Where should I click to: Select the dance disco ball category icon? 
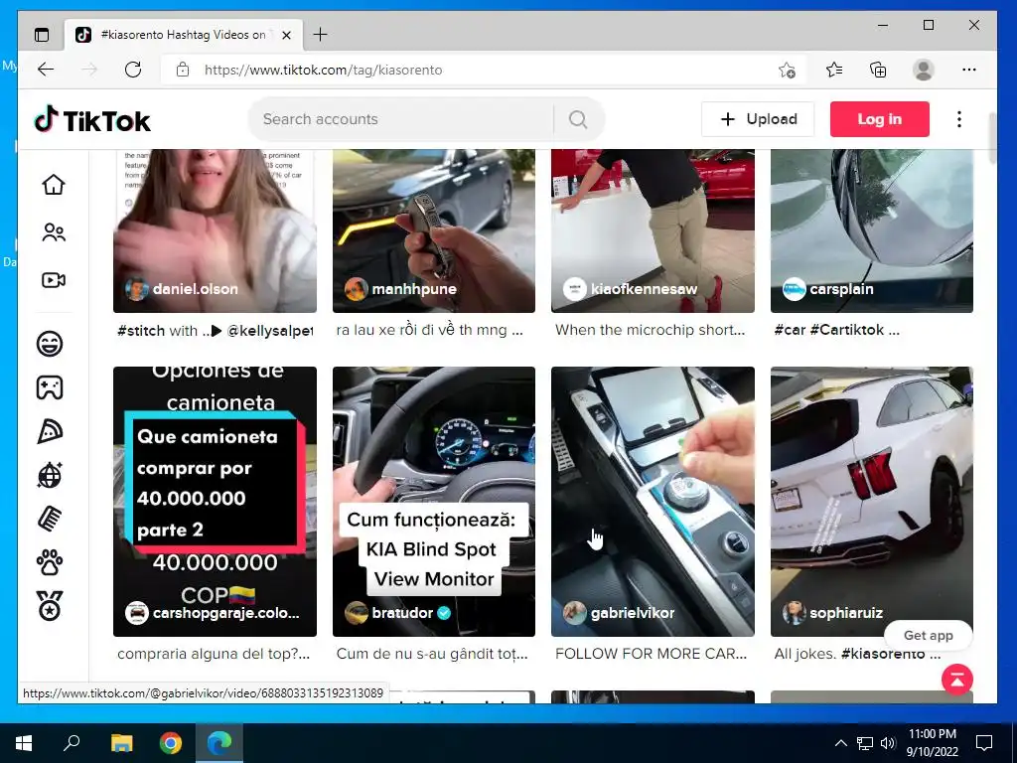(50, 475)
